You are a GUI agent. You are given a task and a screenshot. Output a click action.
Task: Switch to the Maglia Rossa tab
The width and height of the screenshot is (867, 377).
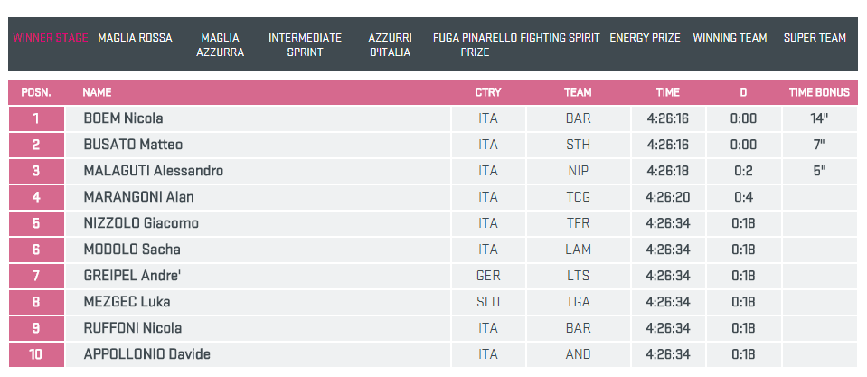click(x=135, y=38)
